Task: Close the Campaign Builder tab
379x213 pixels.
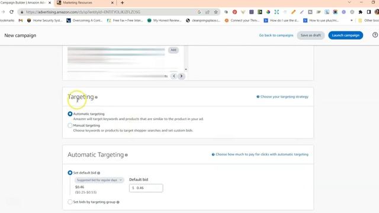Action: (x=50, y=2)
